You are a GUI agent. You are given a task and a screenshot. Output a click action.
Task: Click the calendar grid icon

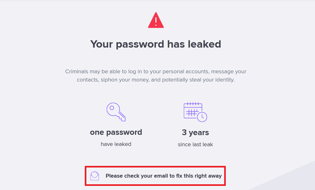click(x=192, y=111)
